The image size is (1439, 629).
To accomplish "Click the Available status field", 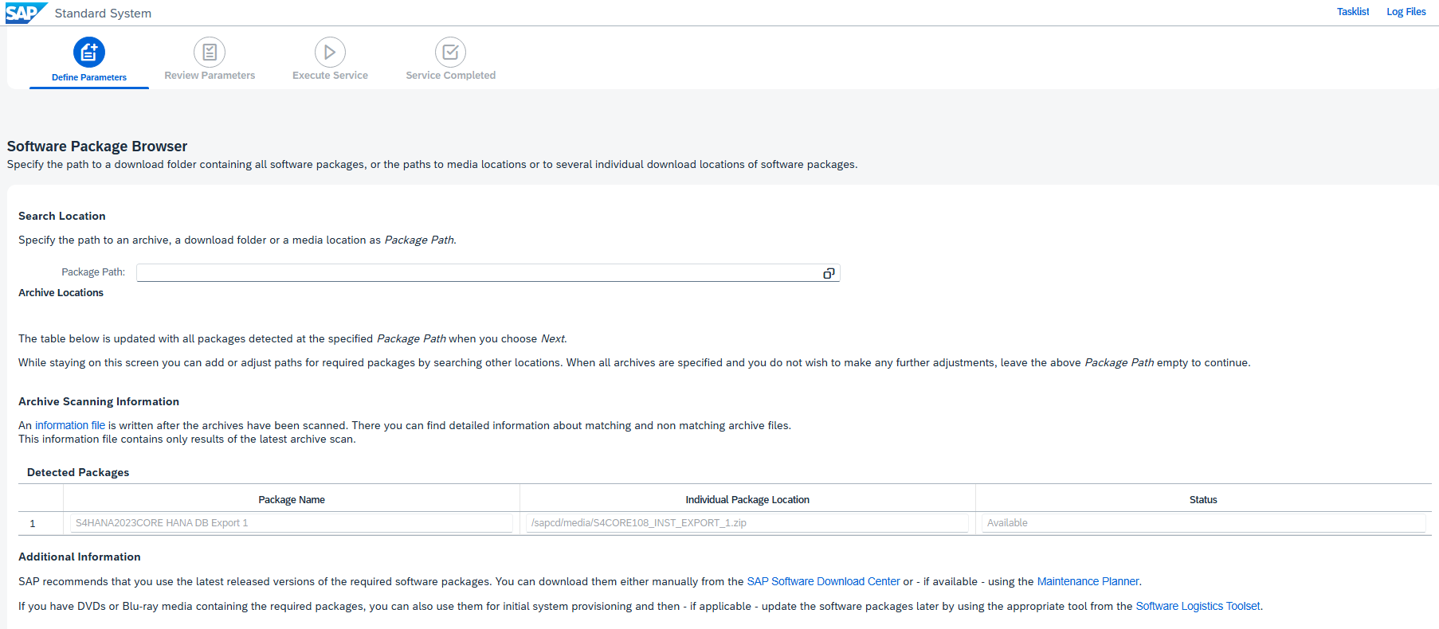I will pyautogui.click(x=1203, y=523).
